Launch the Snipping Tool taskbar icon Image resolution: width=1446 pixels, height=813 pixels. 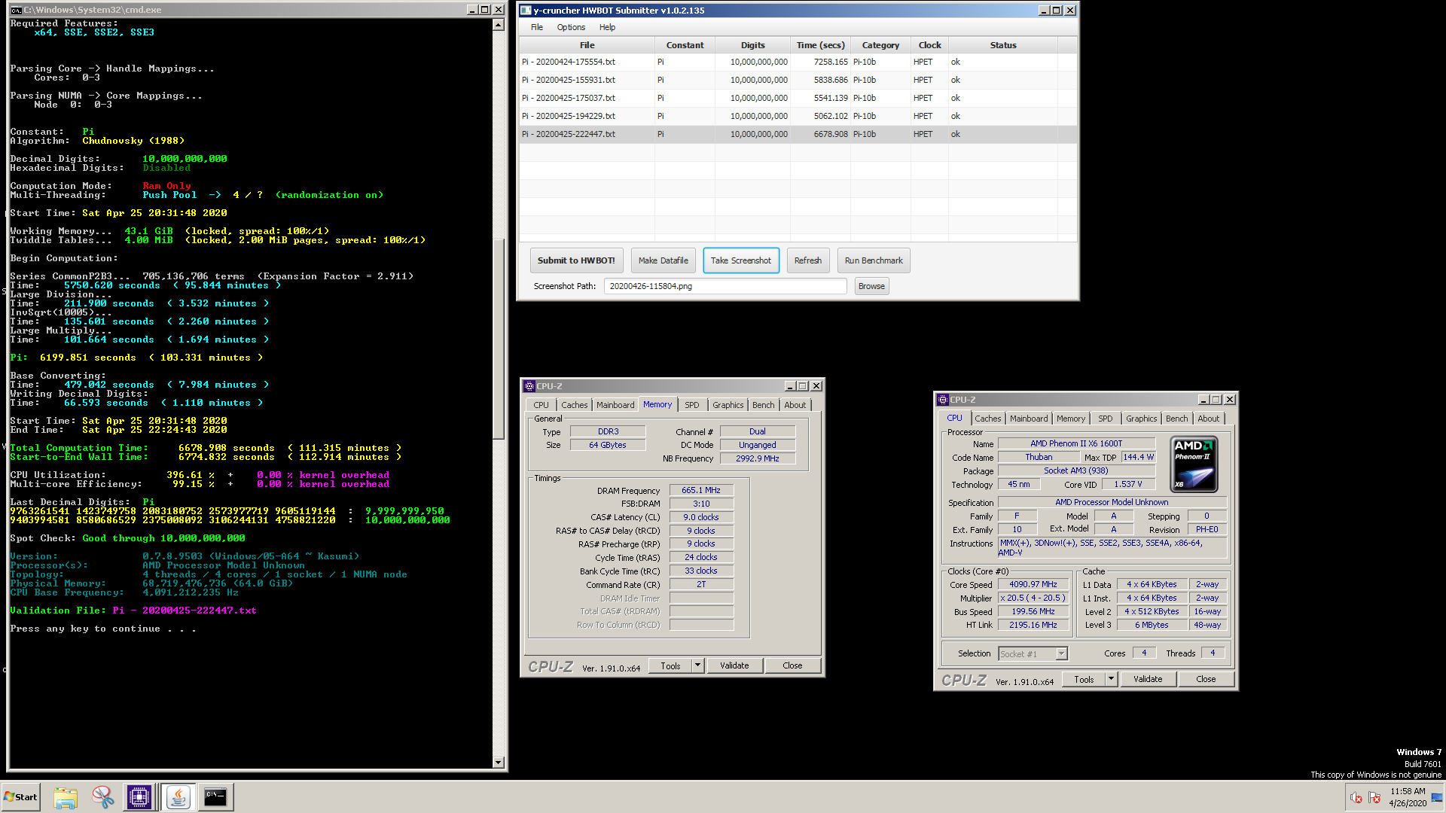(102, 797)
